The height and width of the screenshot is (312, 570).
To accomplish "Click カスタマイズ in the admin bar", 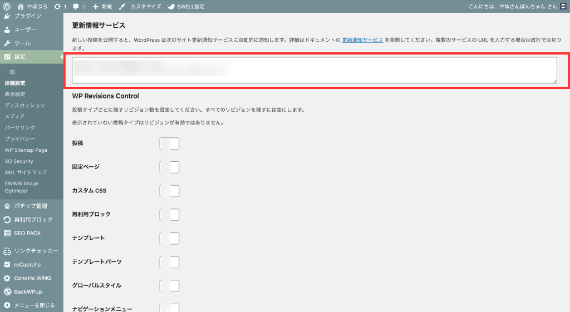I will pyautogui.click(x=146, y=7).
